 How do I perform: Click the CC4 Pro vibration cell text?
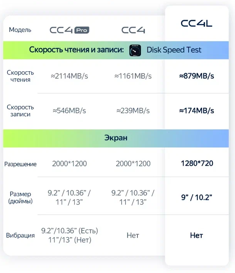pyautogui.click(x=70, y=235)
